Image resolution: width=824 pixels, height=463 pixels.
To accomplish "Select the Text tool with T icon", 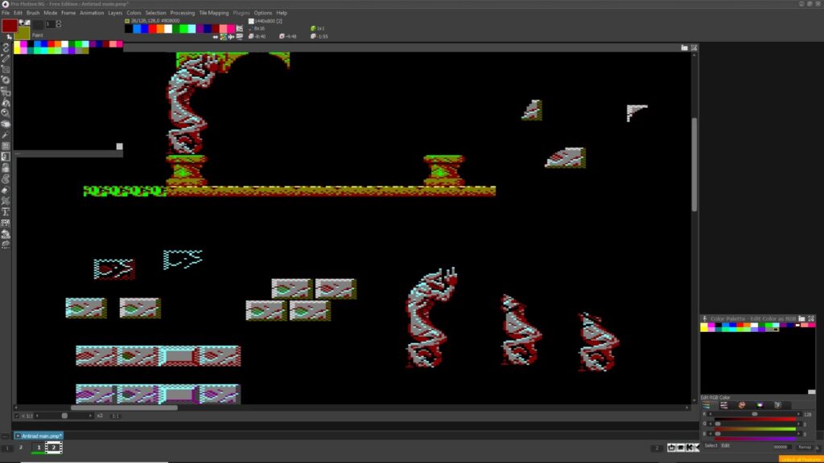I will click(x=6, y=212).
